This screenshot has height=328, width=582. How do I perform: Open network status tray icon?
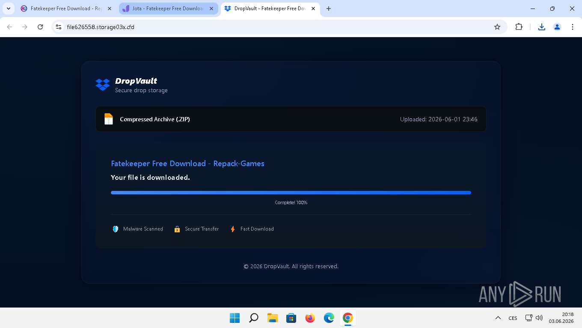(529, 318)
